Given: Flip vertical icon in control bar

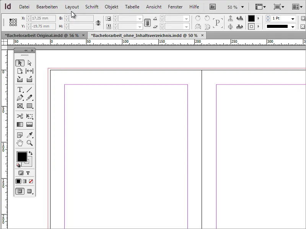Looking at the screenshot, I should pos(207,26).
